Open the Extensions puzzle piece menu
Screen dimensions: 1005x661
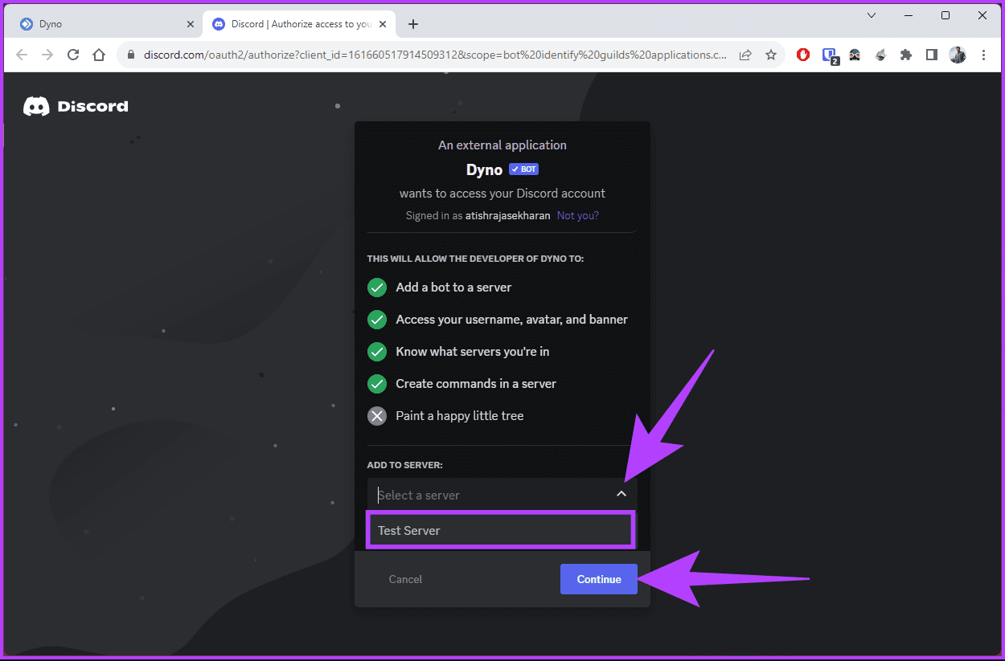pos(906,55)
